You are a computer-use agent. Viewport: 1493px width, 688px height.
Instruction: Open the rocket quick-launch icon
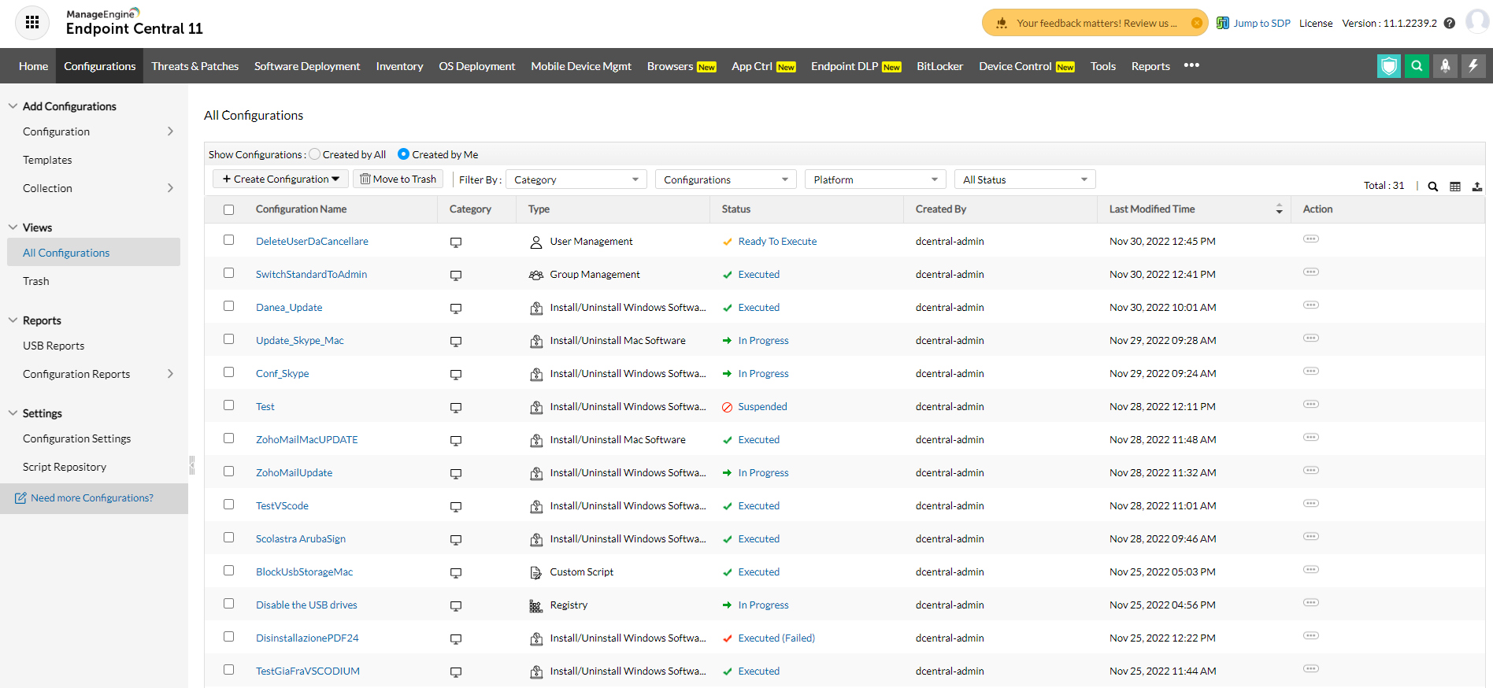(1445, 66)
